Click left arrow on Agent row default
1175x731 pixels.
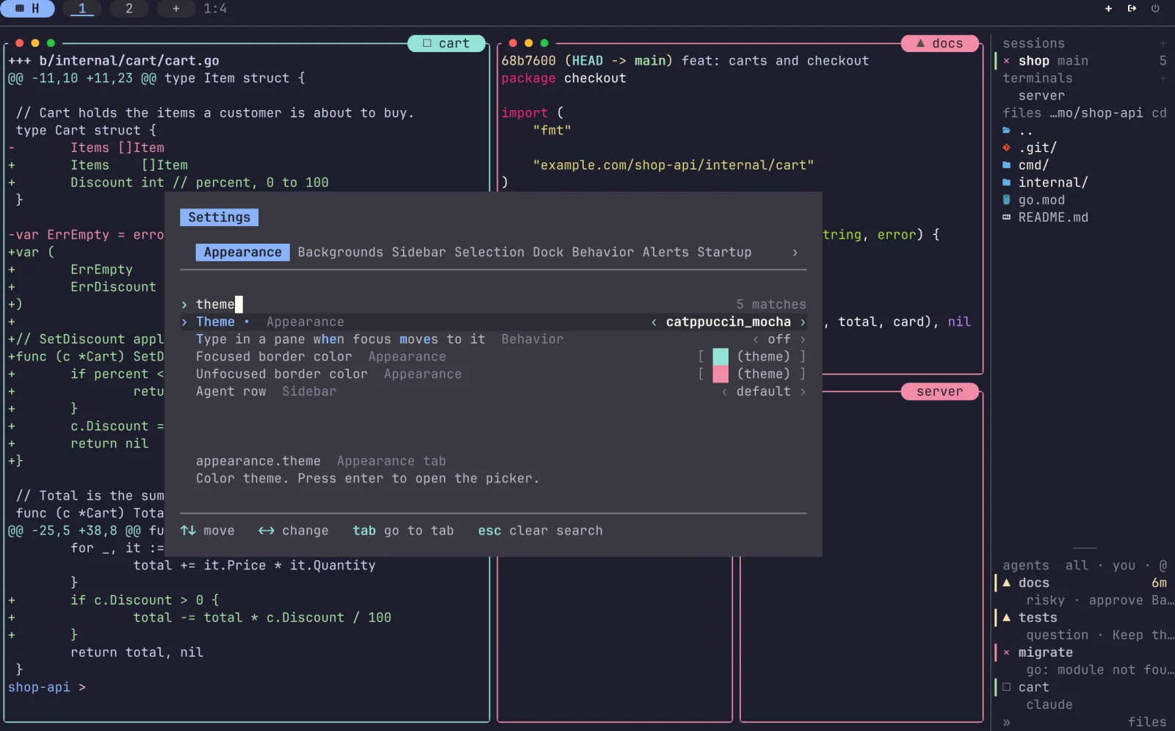click(x=724, y=392)
